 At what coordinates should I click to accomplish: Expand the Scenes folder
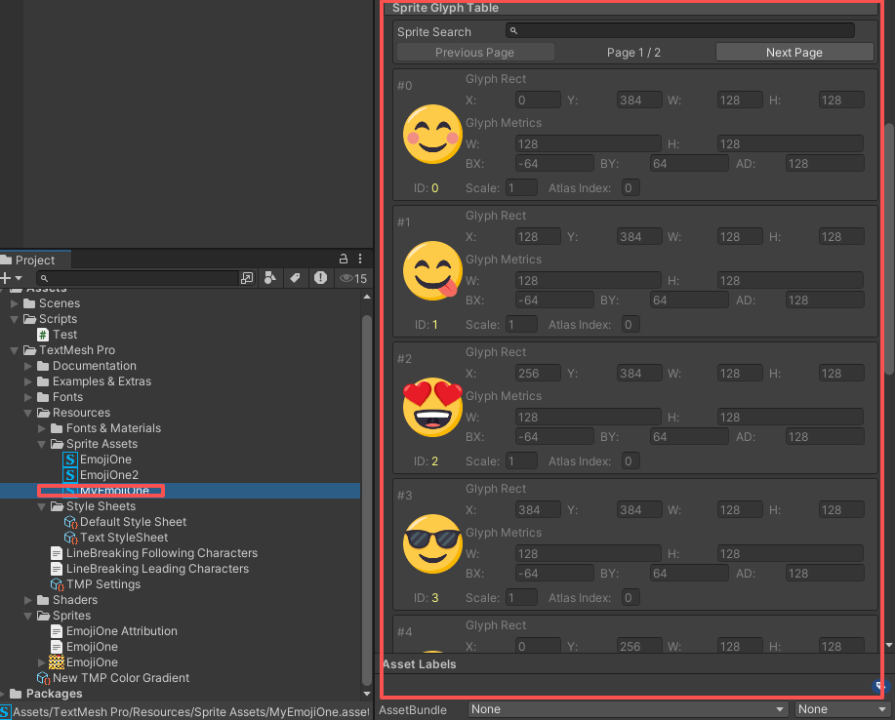(x=15, y=303)
